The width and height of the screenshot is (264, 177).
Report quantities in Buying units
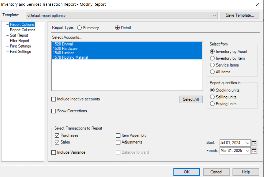[x=212, y=103]
